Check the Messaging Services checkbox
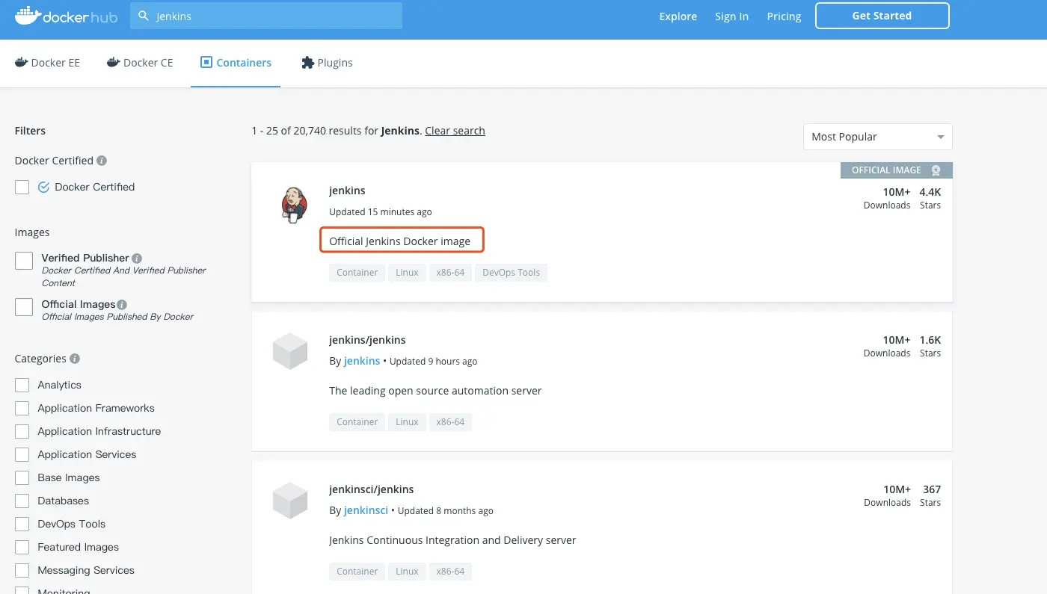Screen dimensions: 1047x594 pyautogui.click(x=22, y=571)
